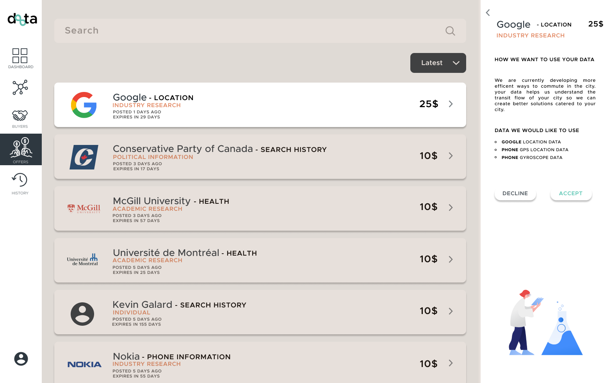Click the Nokia logo
The height and width of the screenshot is (383, 611).
84,364
